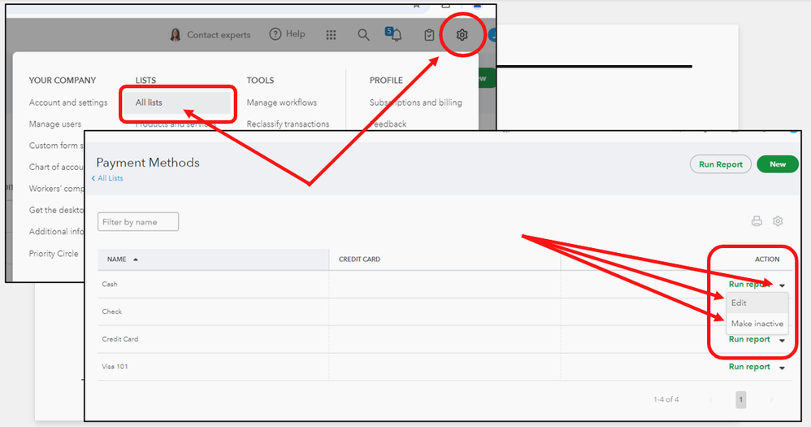Select the Credit Card payment method name

tap(120, 339)
